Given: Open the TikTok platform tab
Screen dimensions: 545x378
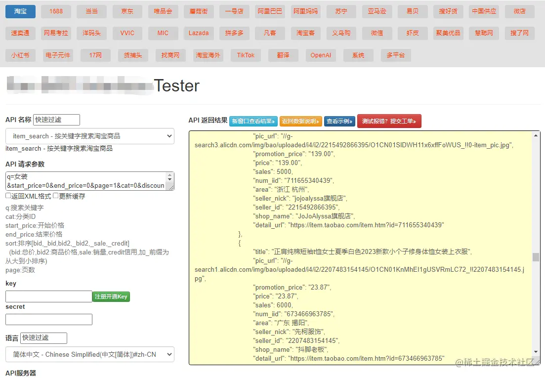Looking at the screenshot, I should pyautogui.click(x=246, y=55).
